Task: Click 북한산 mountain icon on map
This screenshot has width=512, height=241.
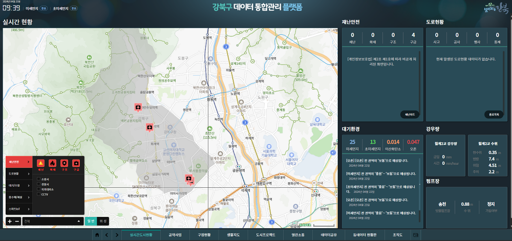Action: pyautogui.click(x=81, y=82)
